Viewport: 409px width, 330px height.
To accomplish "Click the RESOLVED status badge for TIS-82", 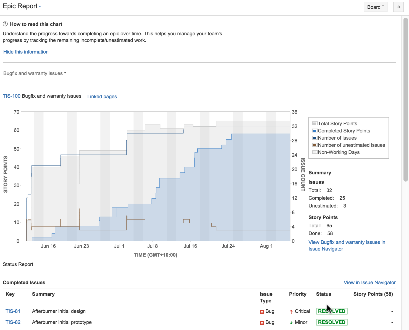I will coord(332,322).
